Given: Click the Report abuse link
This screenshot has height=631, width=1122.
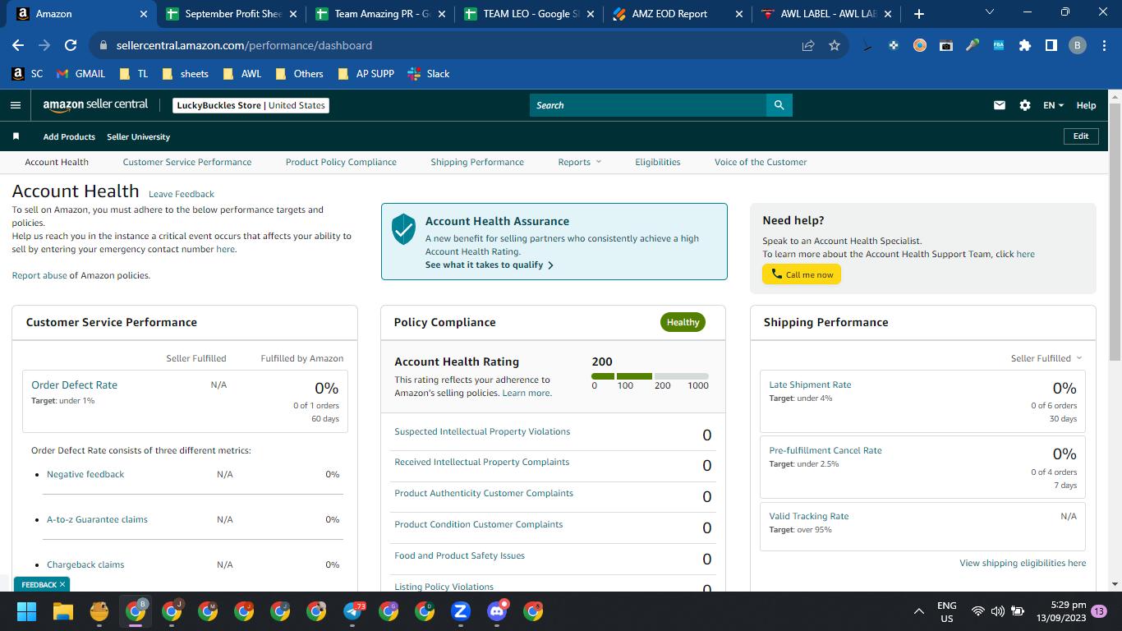Looking at the screenshot, I should point(39,275).
